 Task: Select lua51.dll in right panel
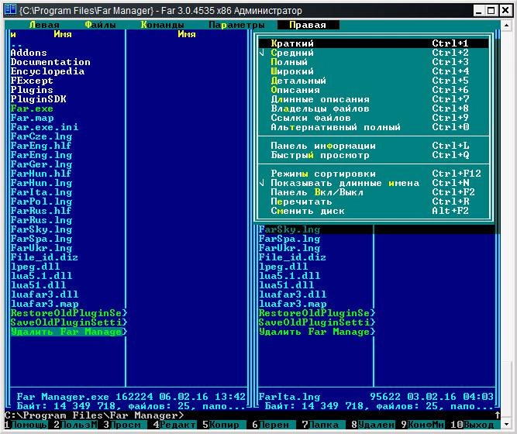pos(286,285)
